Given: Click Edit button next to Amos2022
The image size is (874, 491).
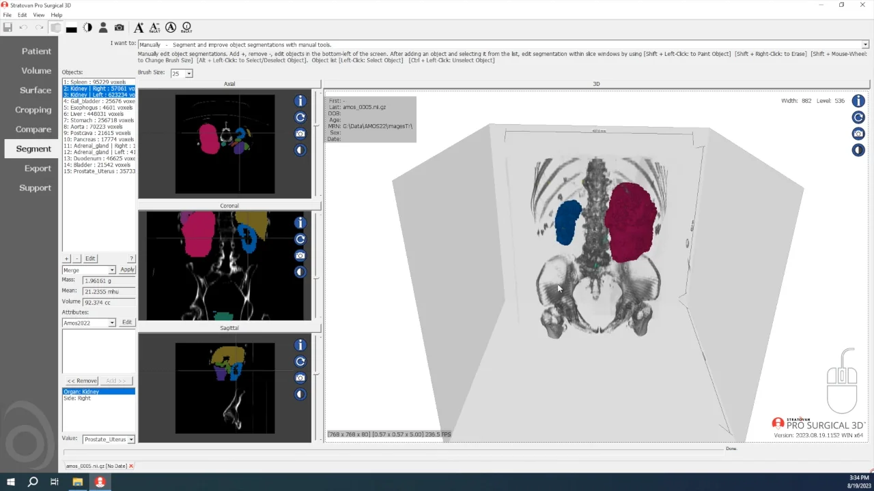Looking at the screenshot, I should tap(127, 323).
